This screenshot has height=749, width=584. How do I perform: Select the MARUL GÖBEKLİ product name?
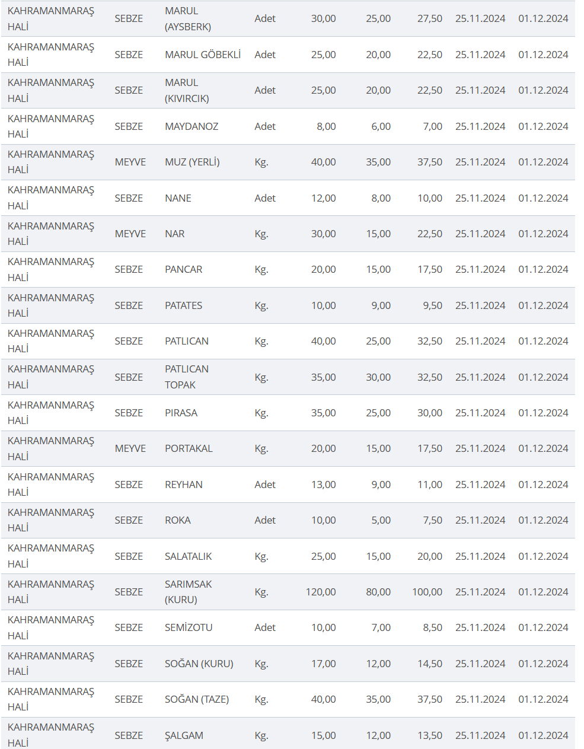203,55
